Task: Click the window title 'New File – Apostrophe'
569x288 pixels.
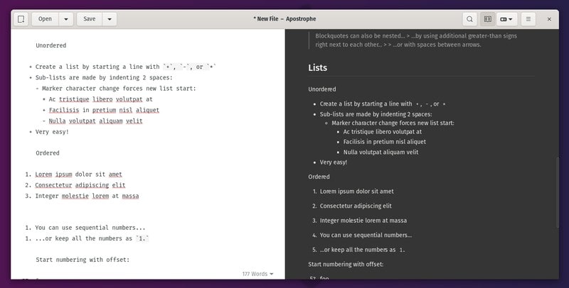Action: [284, 19]
